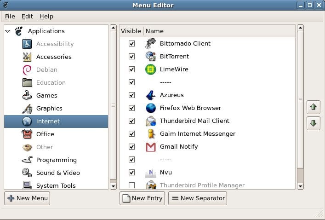The width and height of the screenshot is (325, 220).
Task: Click the BitTorrent application icon
Action: 151,56
